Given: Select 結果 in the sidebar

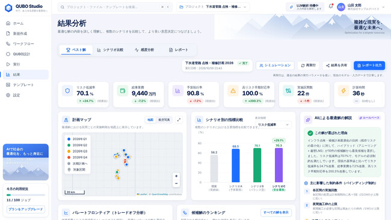Looking at the screenshot, I should (x=26, y=75).
